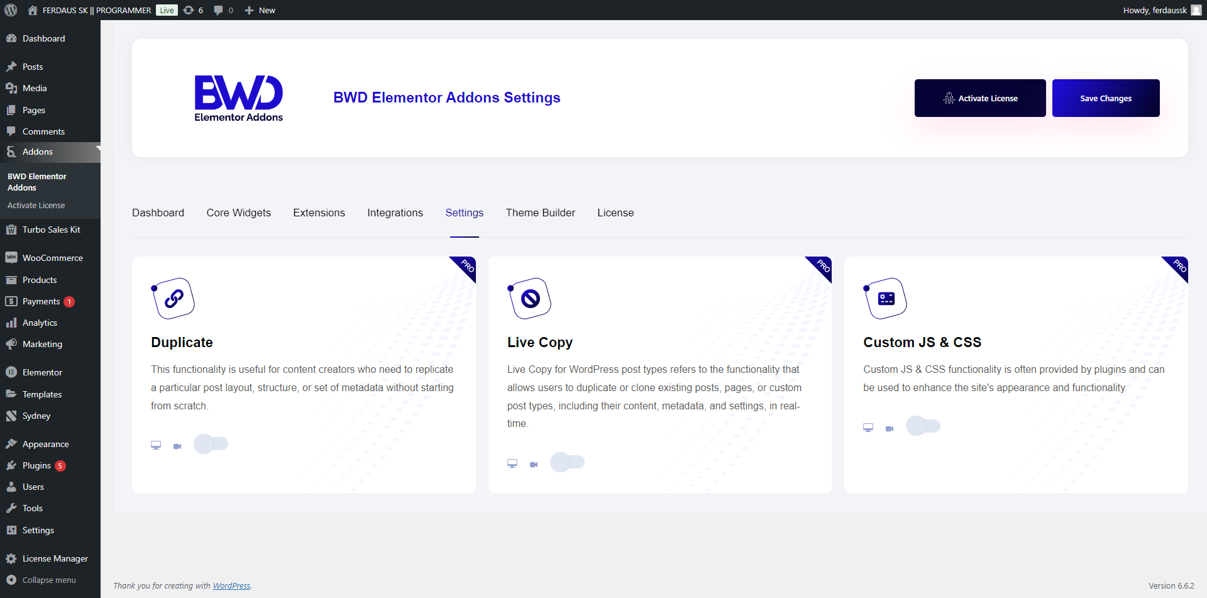The width and height of the screenshot is (1207, 598).
Task: Click the Products icon in sidebar
Action: [x=11, y=280]
